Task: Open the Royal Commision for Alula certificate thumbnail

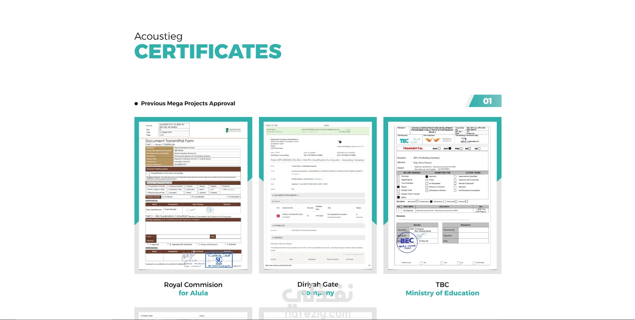Action: [193, 195]
